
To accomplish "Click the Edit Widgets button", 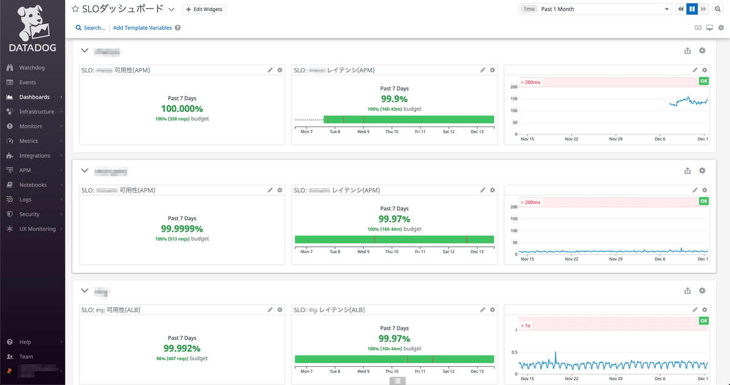I will coord(204,9).
